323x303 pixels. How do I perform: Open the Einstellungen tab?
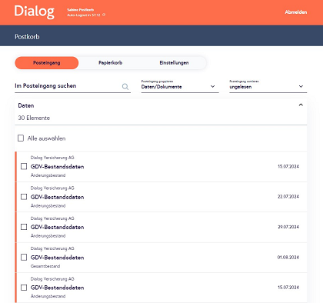click(x=174, y=63)
